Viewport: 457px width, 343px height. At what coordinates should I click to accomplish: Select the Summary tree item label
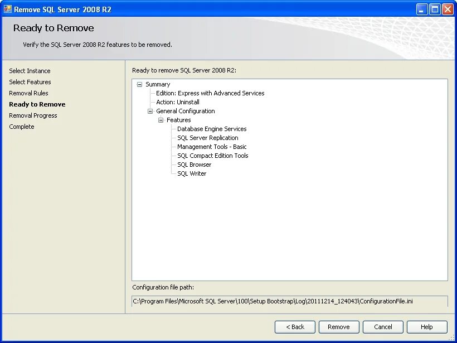158,84
